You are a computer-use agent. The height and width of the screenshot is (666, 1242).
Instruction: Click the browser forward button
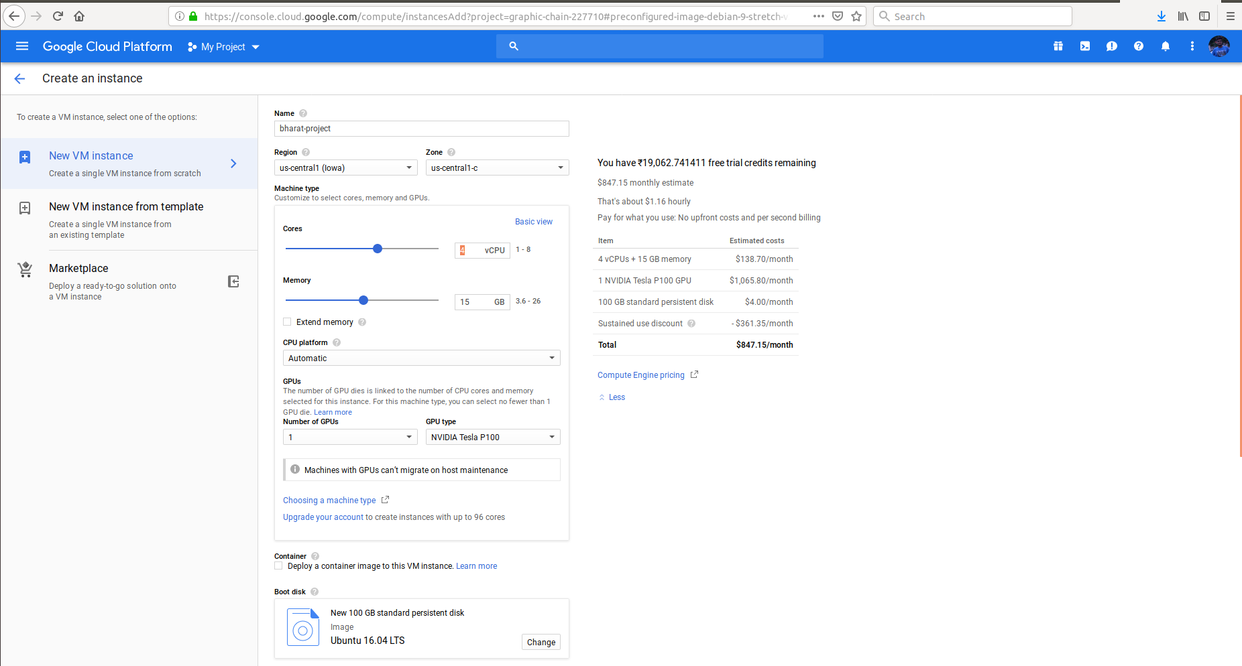point(36,16)
